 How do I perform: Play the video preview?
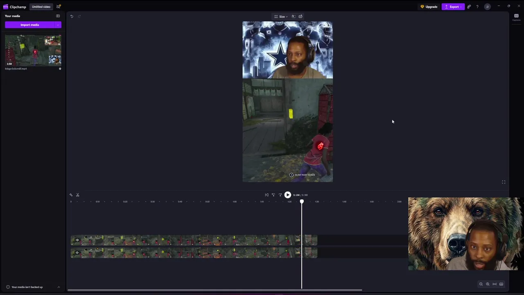(x=288, y=195)
